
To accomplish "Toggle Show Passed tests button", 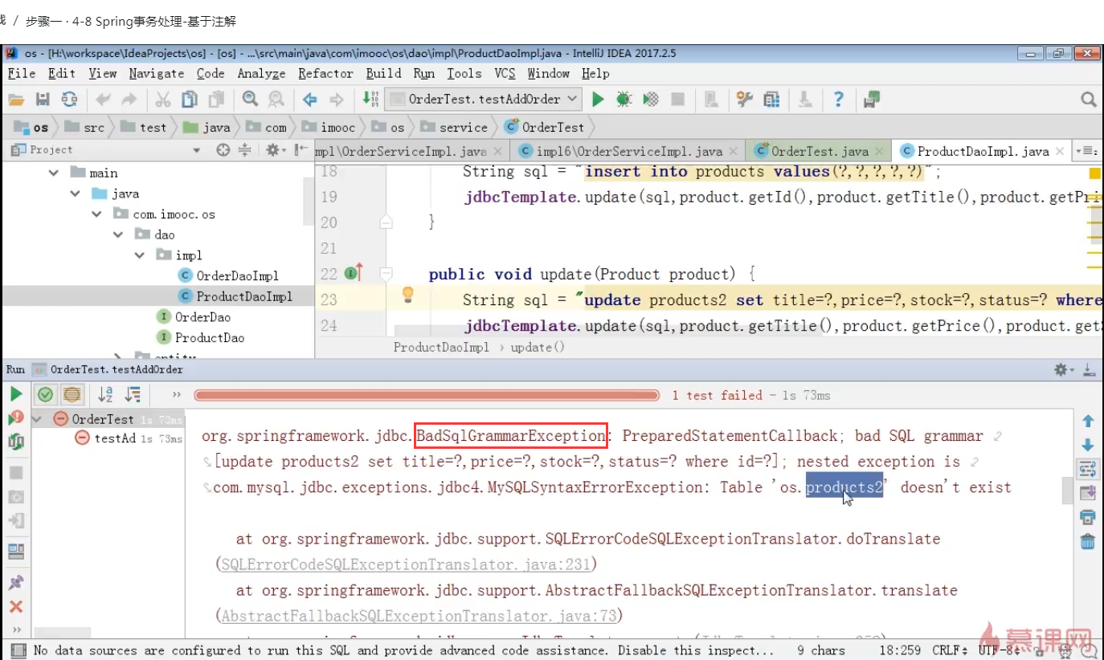I will point(46,394).
